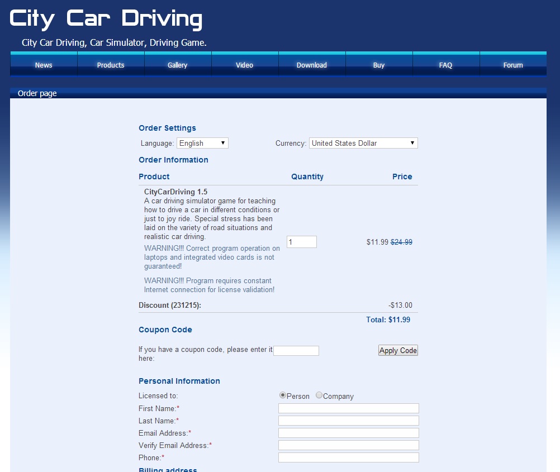Click the First Name input field
Viewport: 560px width, 472px height.
click(x=348, y=408)
